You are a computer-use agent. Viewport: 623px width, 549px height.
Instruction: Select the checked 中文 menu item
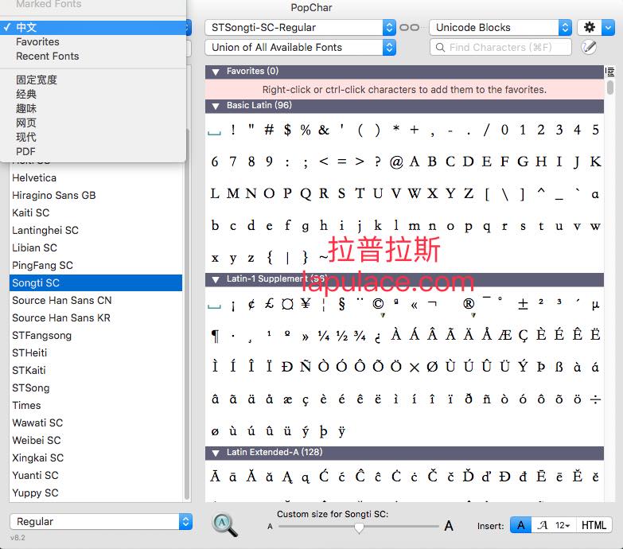point(93,27)
